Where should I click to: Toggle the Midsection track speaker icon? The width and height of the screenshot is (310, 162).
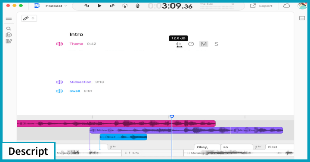(x=59, y=82)
